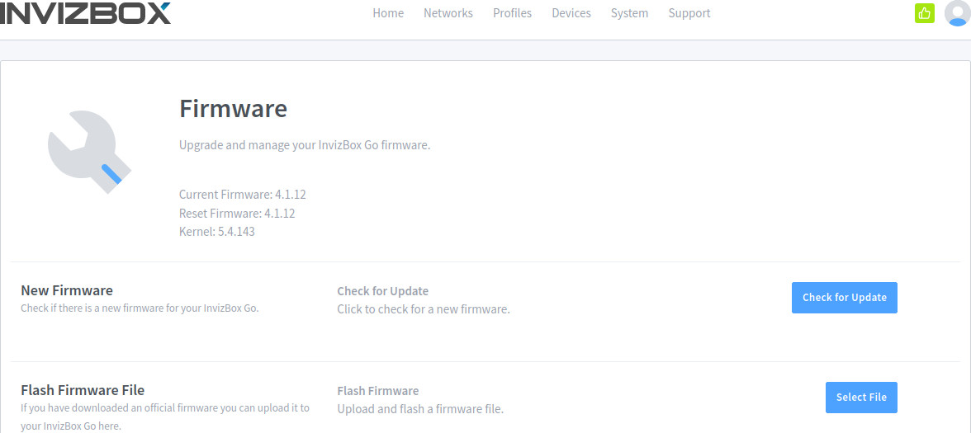
Task: Navigate to the Devices menu
Action: [571, 13]
